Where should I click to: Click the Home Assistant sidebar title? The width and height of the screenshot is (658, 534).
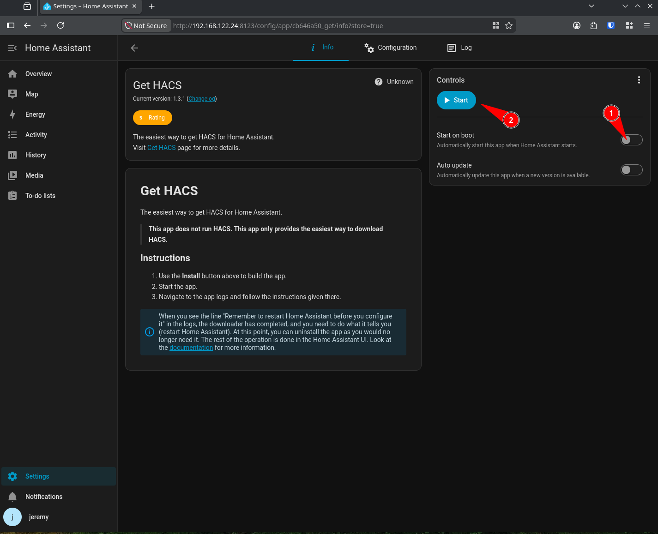[58, 48]
